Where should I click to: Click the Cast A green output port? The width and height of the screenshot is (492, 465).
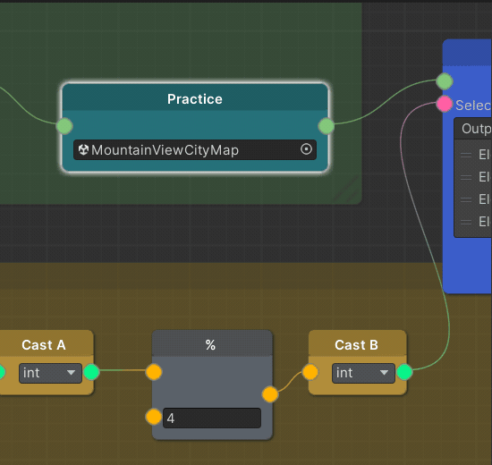[x=91, y=372]
